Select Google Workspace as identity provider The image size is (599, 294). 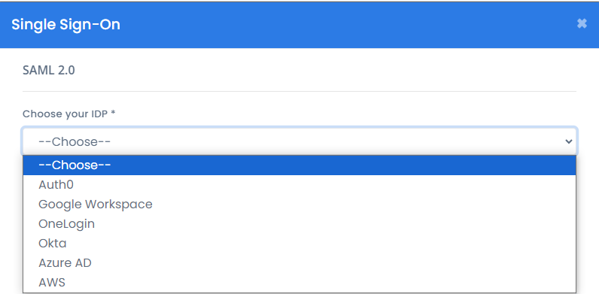coord(299,205)
